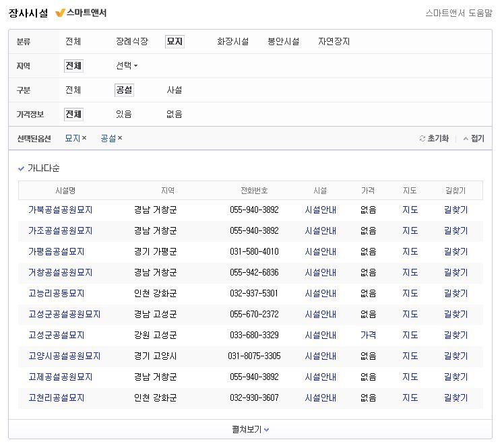Viewport: 504px width, 448px height.
Task: Open 길찾기 for 가북공설공원묘지
Action: pyautogui.click(x=455, y=210)
